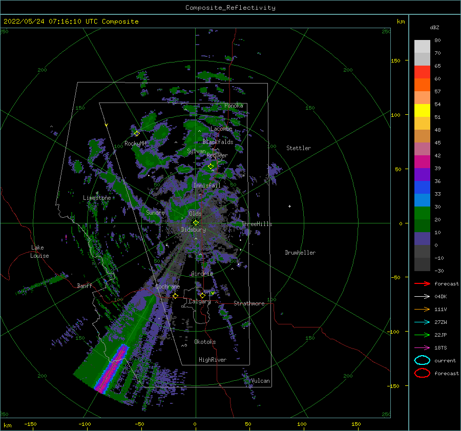Click yellow diamond marker below RedDeer
The image size is (461, 431).
211,167
